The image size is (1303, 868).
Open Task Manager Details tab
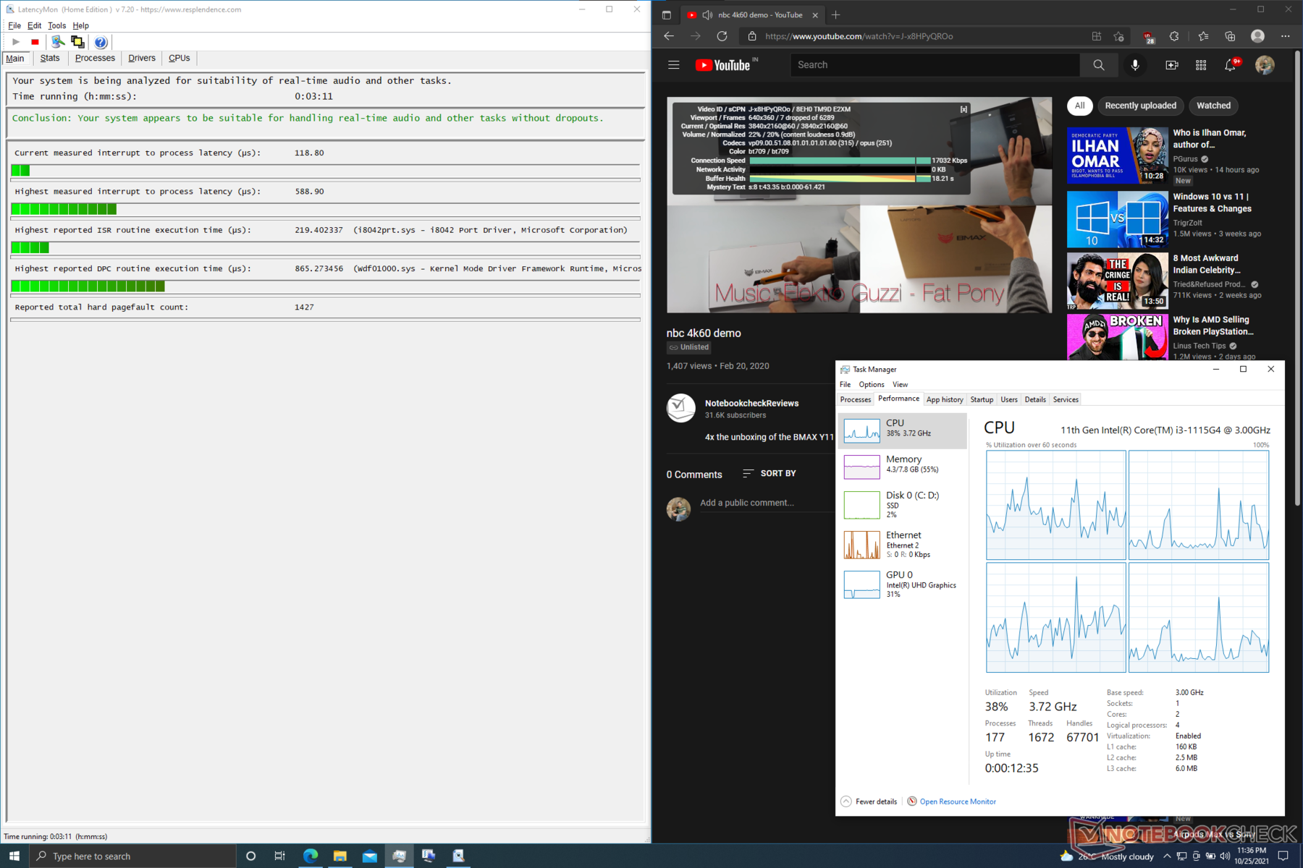click(1035, 399)
